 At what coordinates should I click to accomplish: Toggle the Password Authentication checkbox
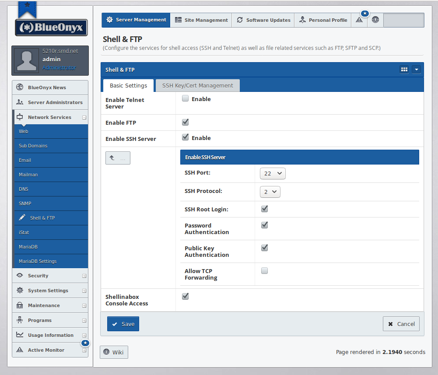click(x=265, y=225)
